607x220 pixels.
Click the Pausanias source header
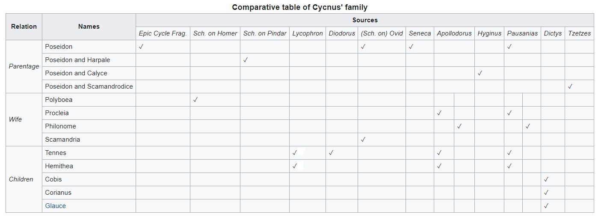[x=522, y=33]
